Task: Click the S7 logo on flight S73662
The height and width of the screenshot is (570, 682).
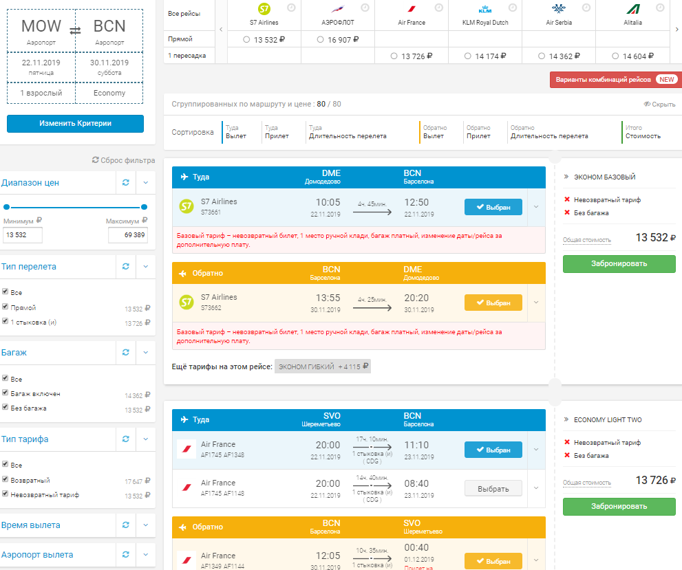Action: [187, 302]
